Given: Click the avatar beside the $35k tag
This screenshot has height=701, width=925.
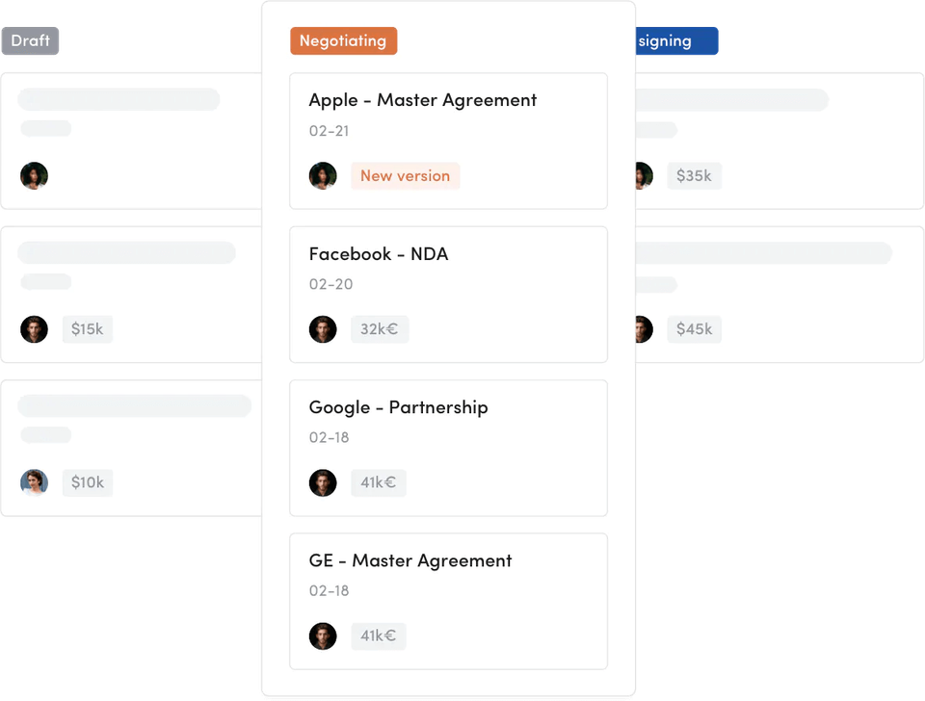Looking at the screenshot, I should 644,175.
